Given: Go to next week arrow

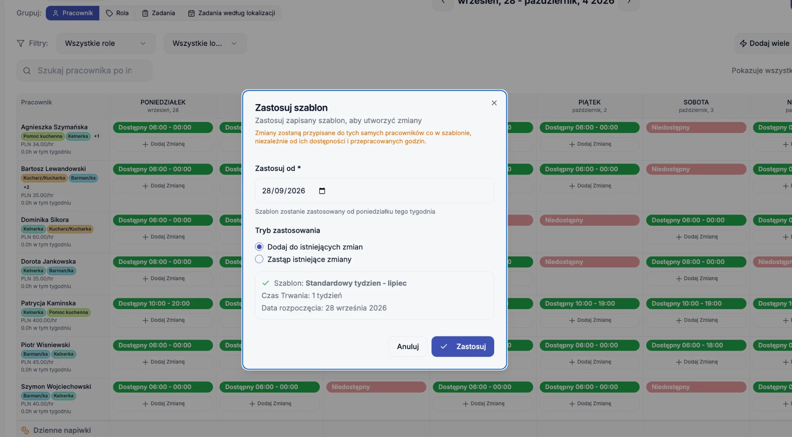Looking at the screenshot, I should click(628, 2).
